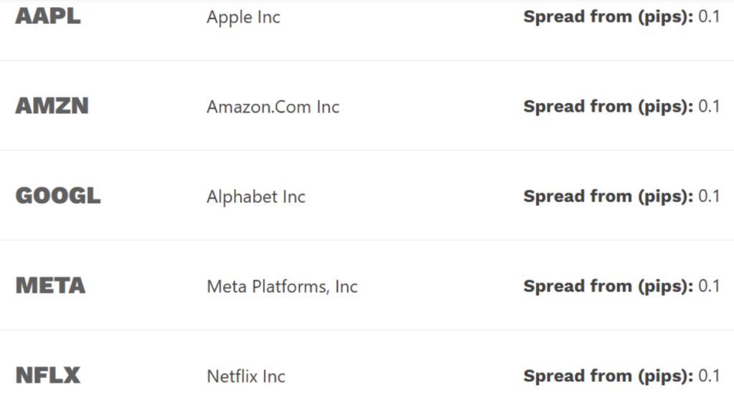Click Spread from (pips) label for NFLX

[x=608, y=375]
